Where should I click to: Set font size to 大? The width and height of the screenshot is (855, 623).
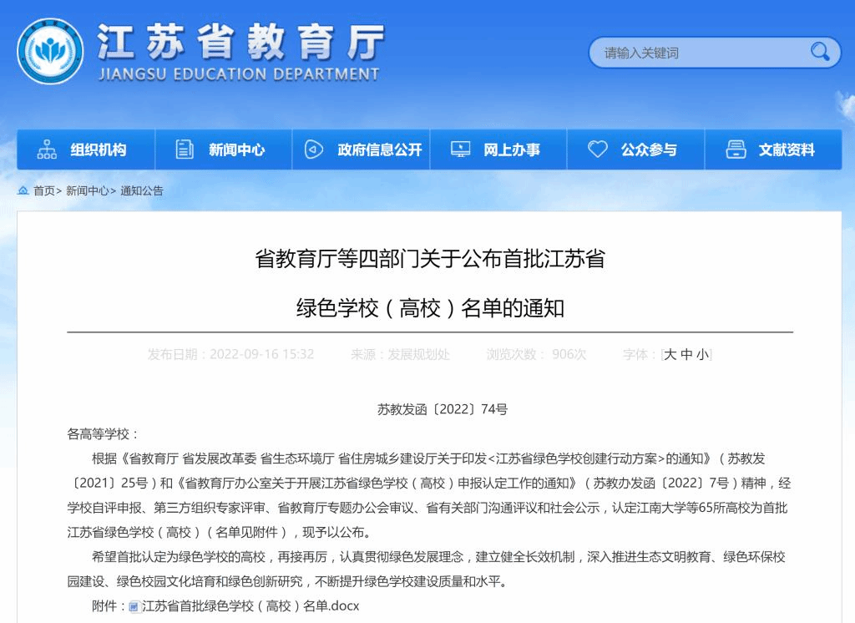(x=670, y=355)
